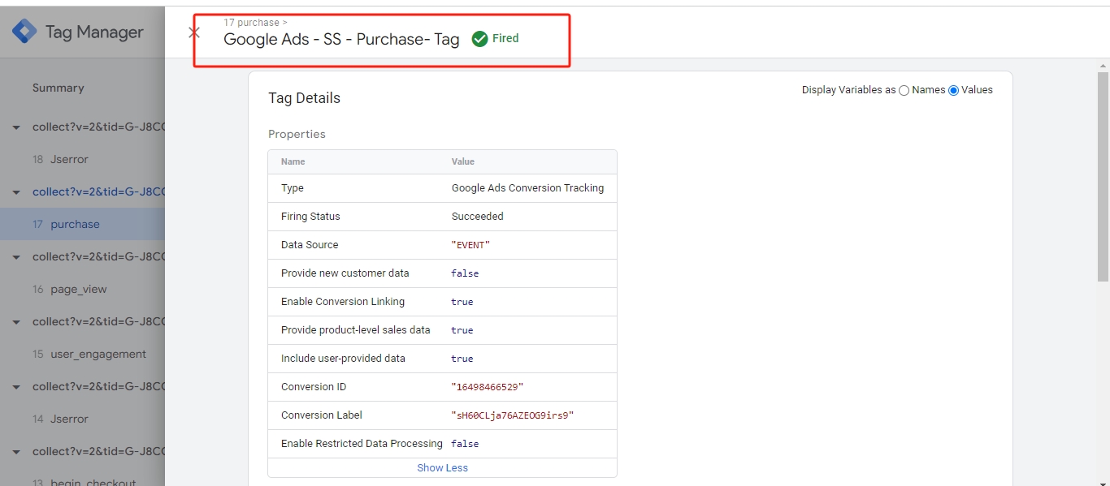Click the Enable Conversion Linking property name
Screen dimensions: 1110x486
click(x=343, y=302)
